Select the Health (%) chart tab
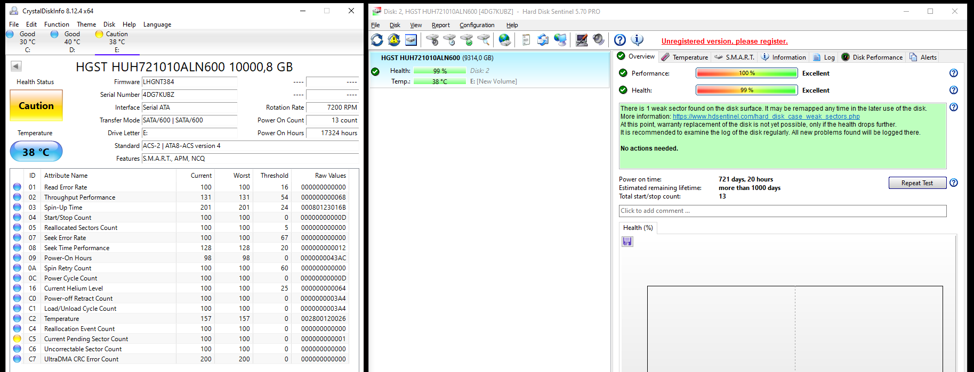 coord(638,228)
